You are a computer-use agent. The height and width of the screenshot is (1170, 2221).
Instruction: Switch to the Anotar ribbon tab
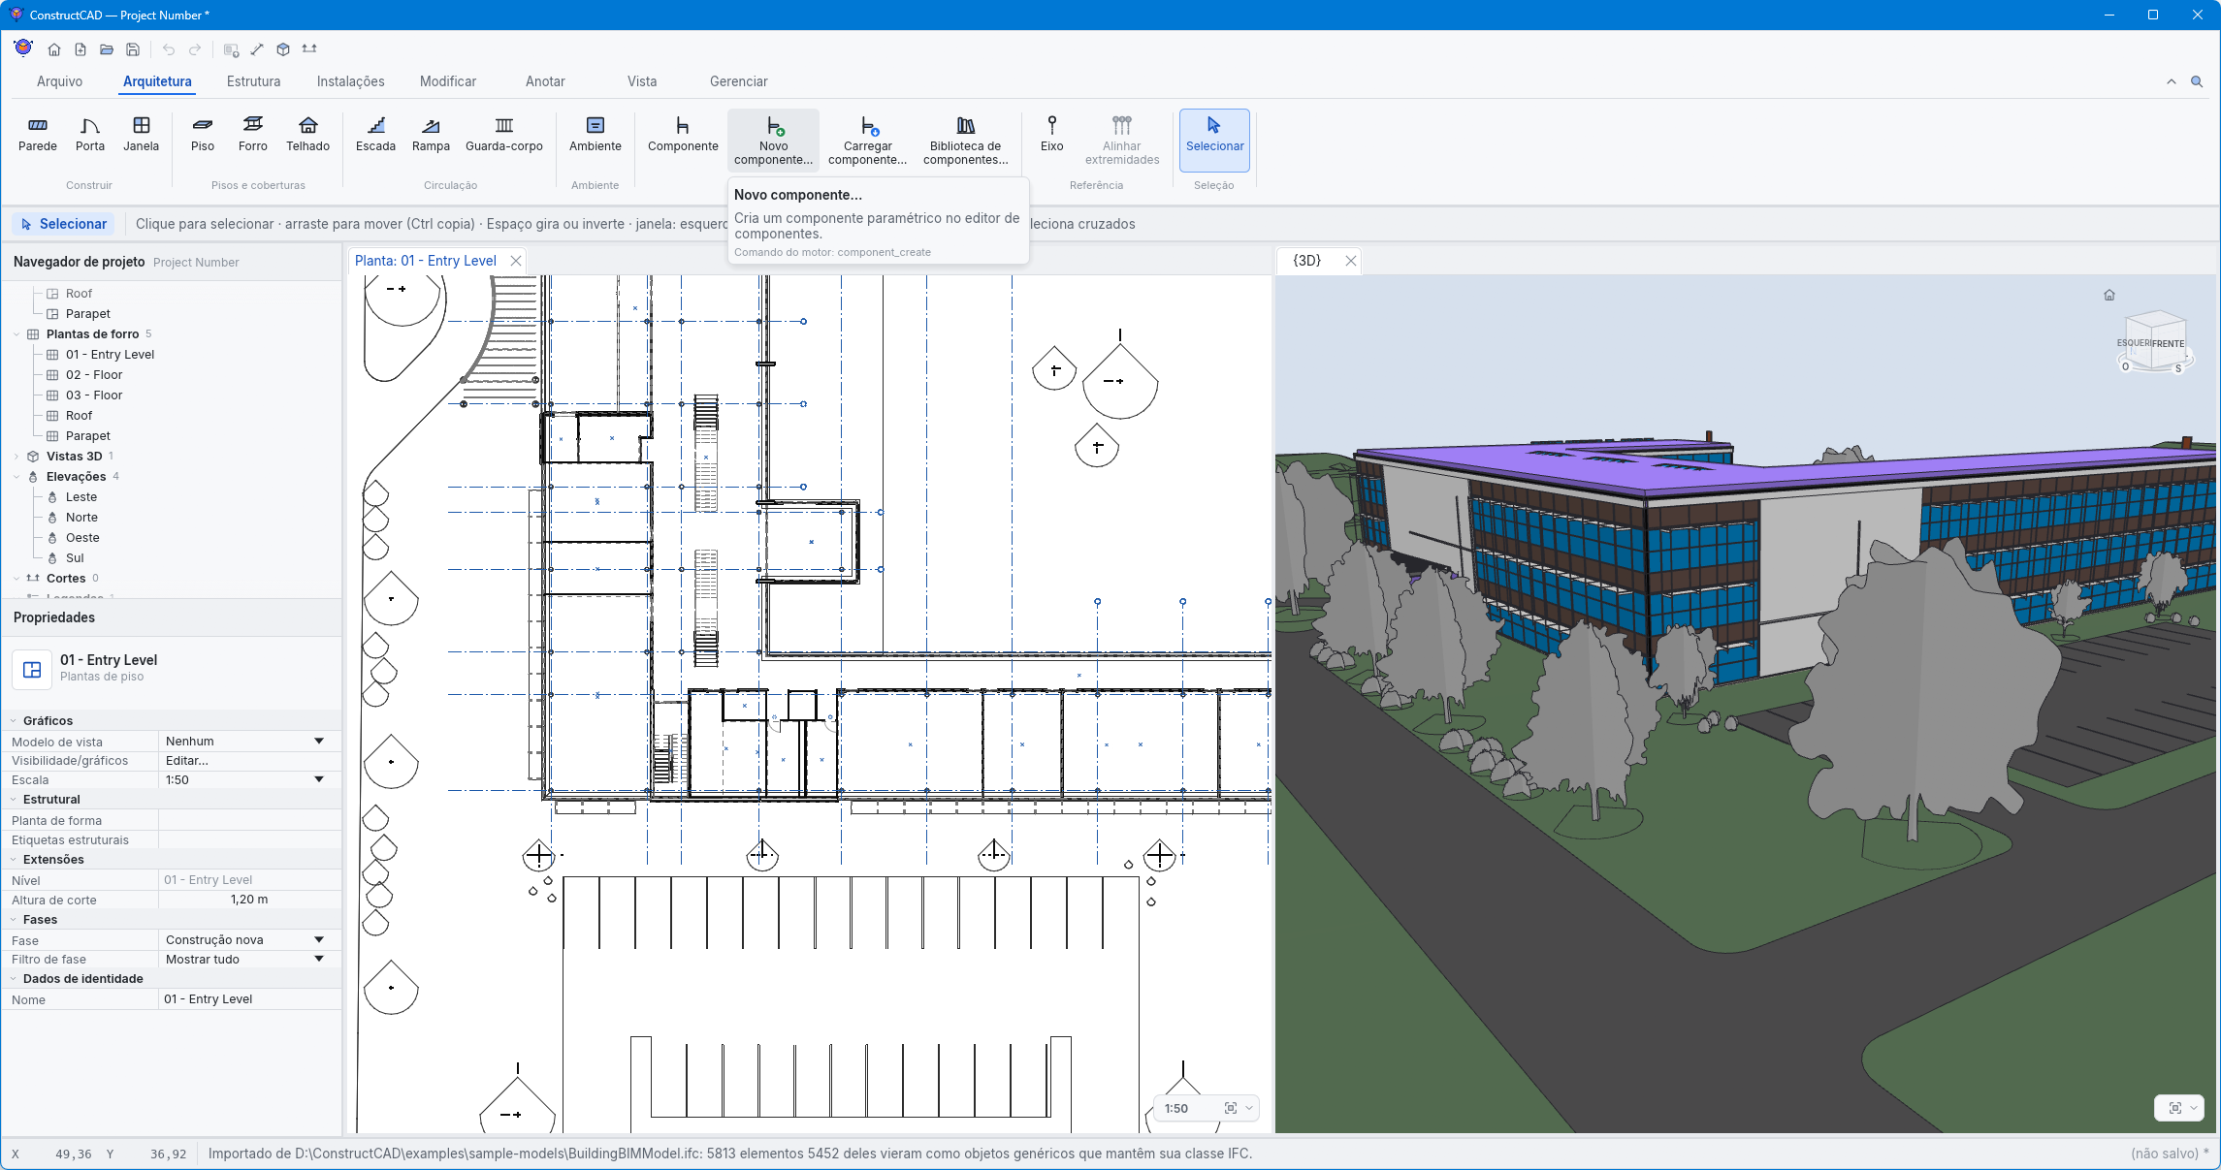[x=545, y=81]
